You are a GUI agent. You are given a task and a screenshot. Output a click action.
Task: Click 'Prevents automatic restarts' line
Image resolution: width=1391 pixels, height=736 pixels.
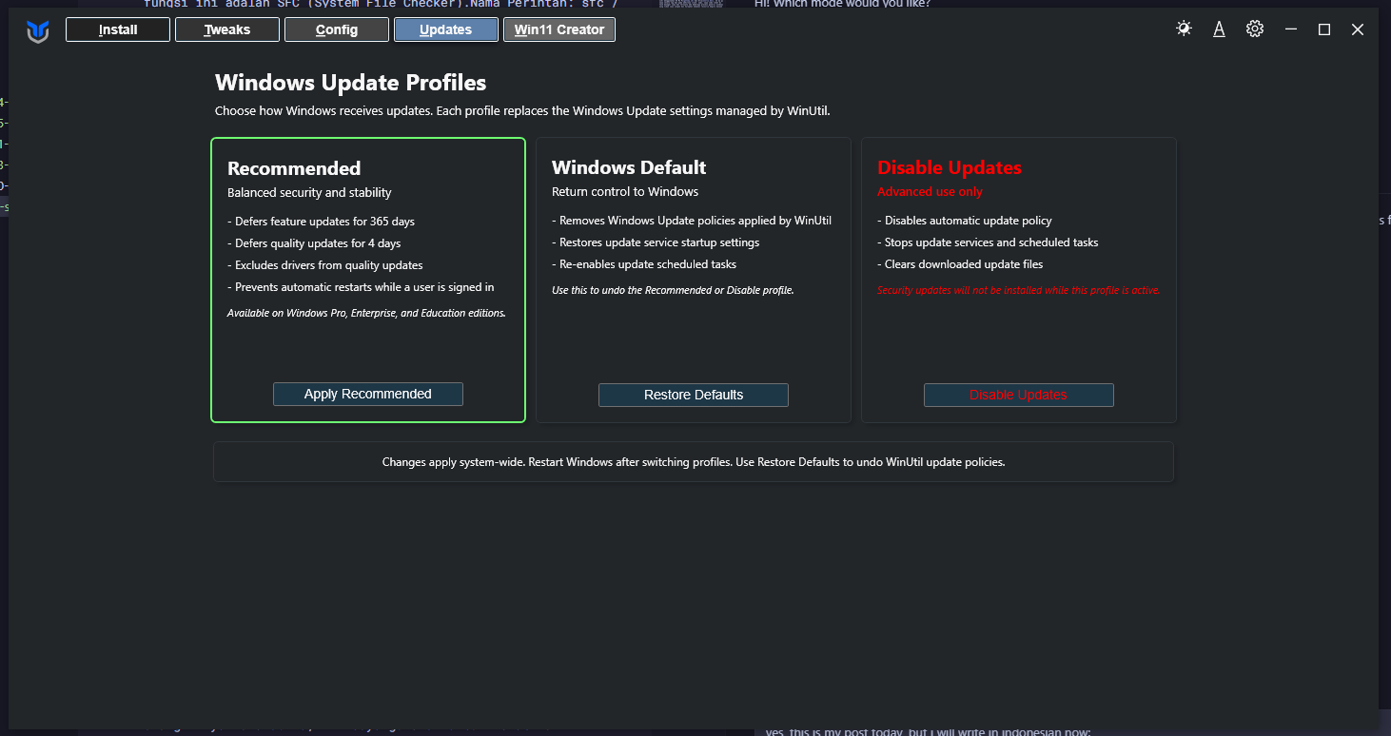361,287
